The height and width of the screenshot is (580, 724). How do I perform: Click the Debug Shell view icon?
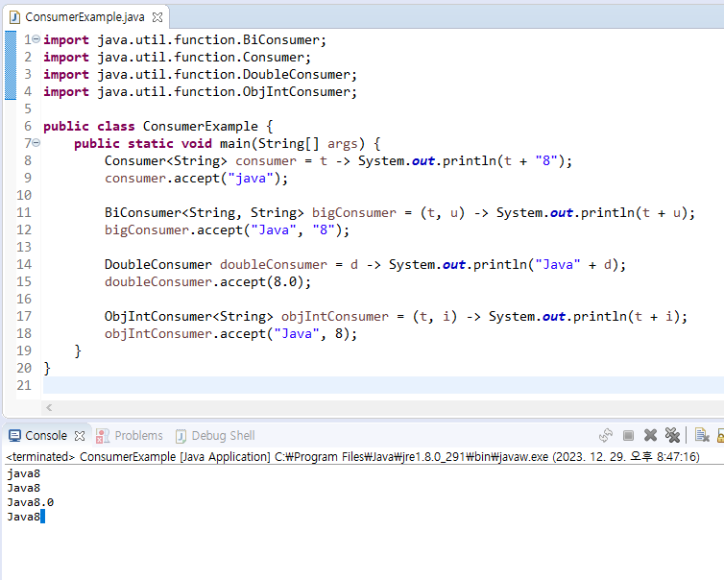point(181,435)
